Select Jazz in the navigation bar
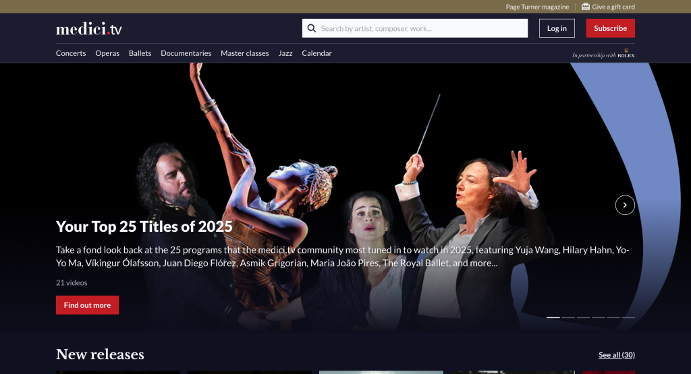 [x=285, y=53]
